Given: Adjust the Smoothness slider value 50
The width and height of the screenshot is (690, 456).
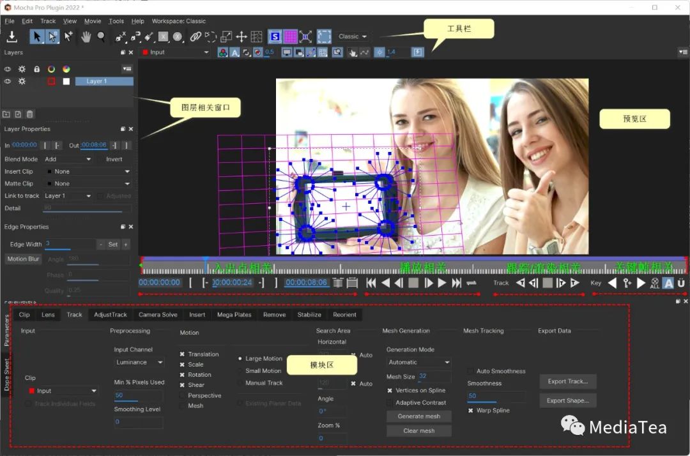Looking at the screenshot, I should pos(496,397).
